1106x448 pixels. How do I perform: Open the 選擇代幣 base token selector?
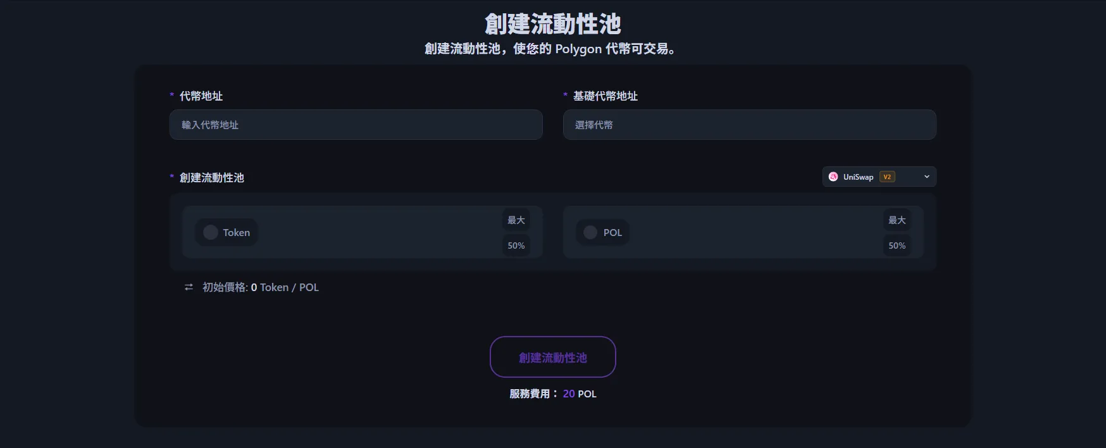coord(749,125)
